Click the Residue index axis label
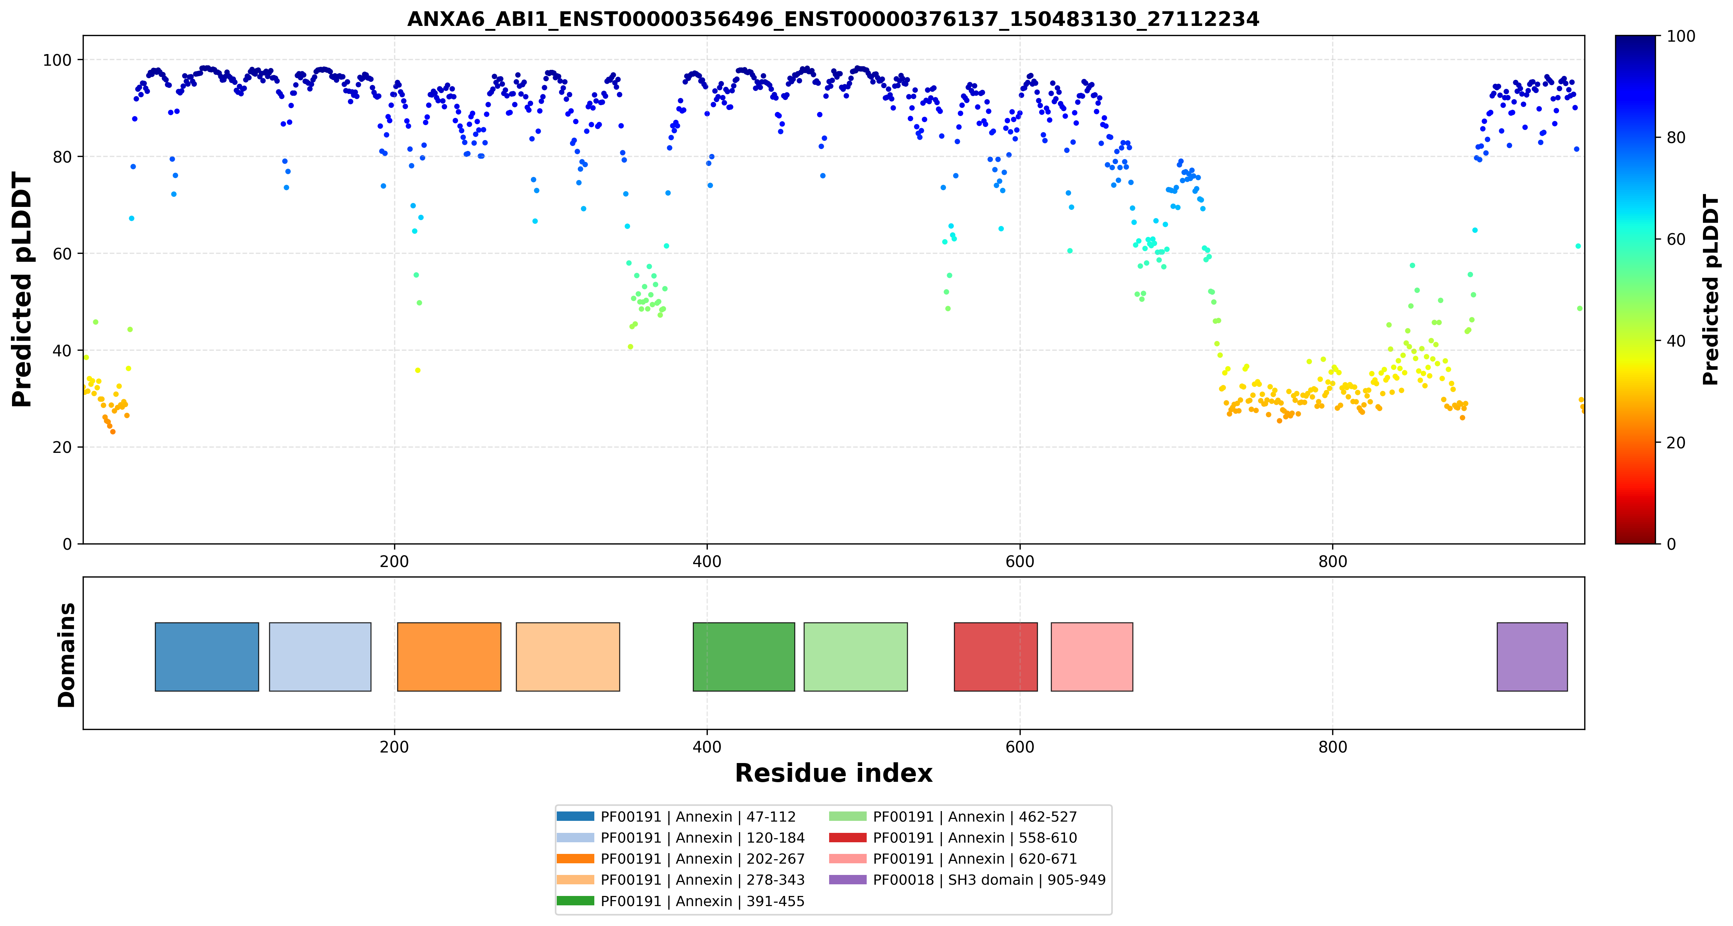The image size is (1733, 926). [834, 773]
